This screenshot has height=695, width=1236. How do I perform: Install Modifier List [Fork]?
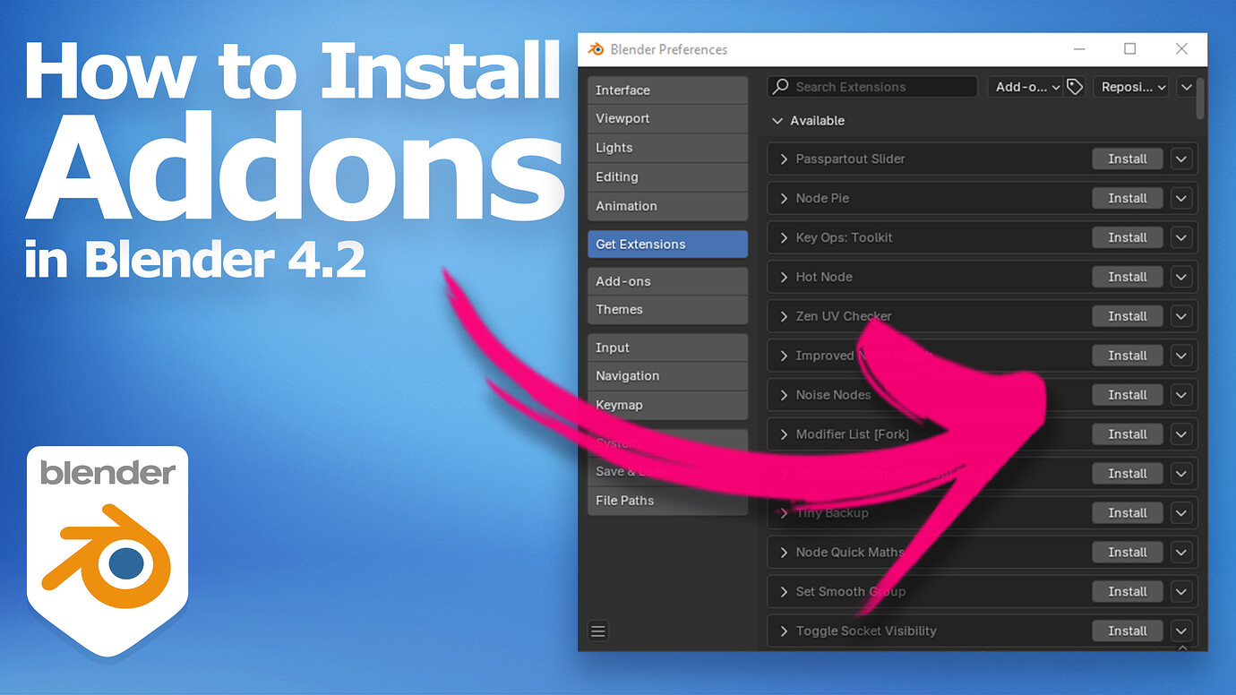(1128, 434)
